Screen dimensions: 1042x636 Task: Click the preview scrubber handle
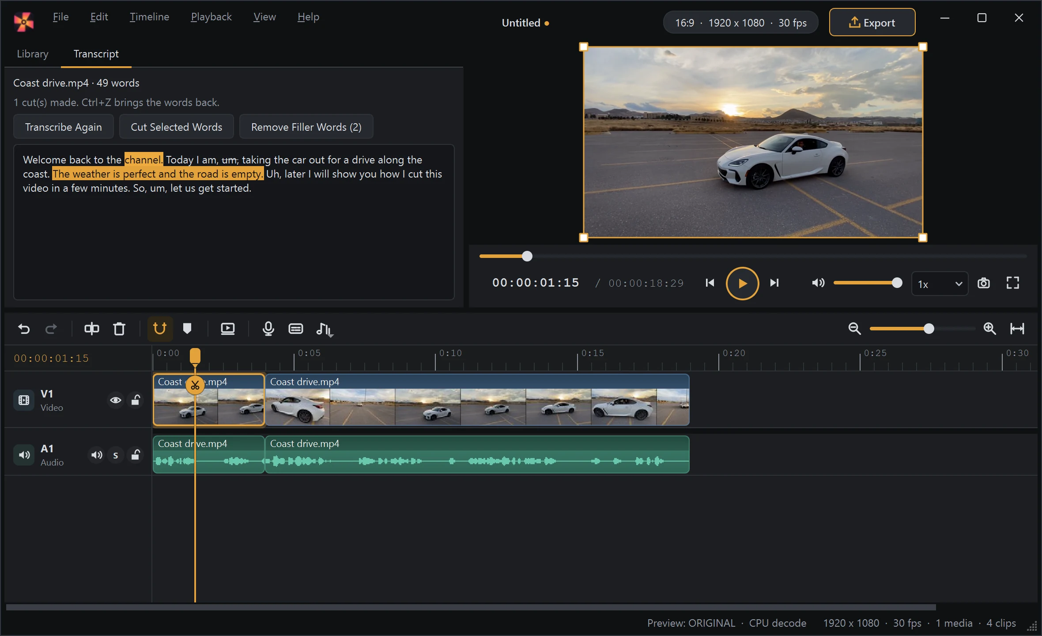click(527, 256)
